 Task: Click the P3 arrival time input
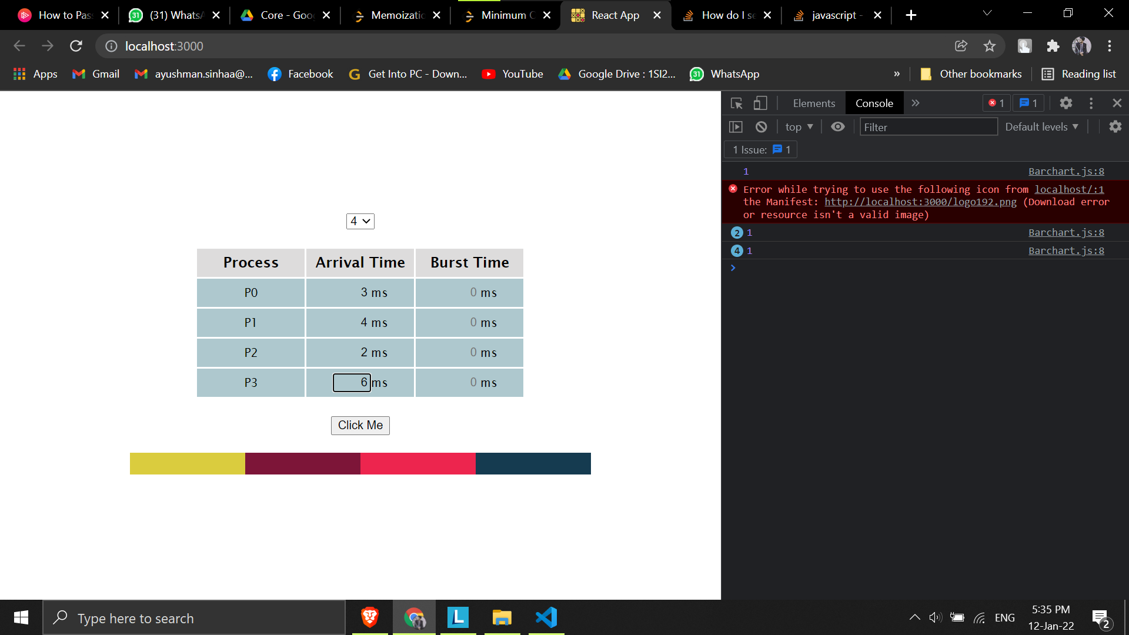click(x=352, y=382)
